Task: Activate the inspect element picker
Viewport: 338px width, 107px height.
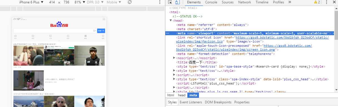Action: 170,2
